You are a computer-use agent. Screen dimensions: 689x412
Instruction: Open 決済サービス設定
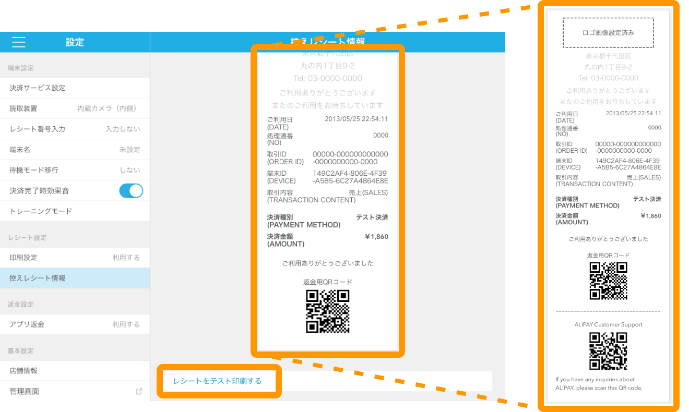click(75, 88)
